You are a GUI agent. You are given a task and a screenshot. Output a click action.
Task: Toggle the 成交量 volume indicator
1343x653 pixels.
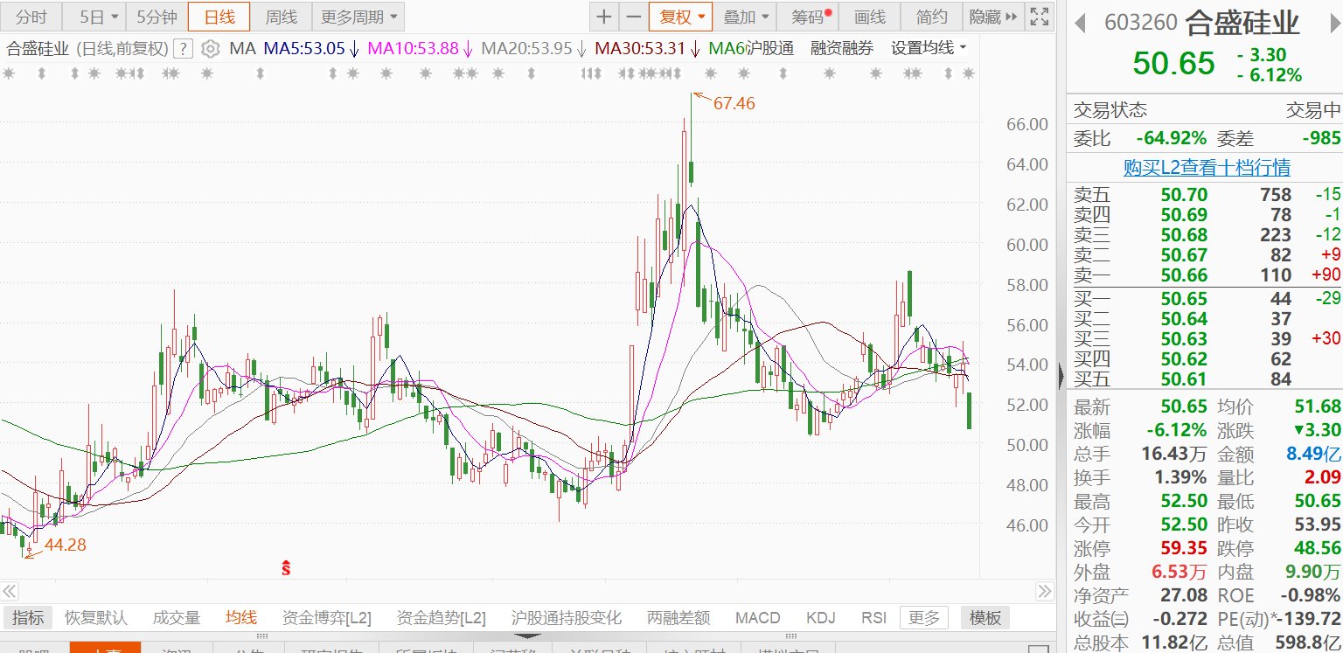pos(177,618)
